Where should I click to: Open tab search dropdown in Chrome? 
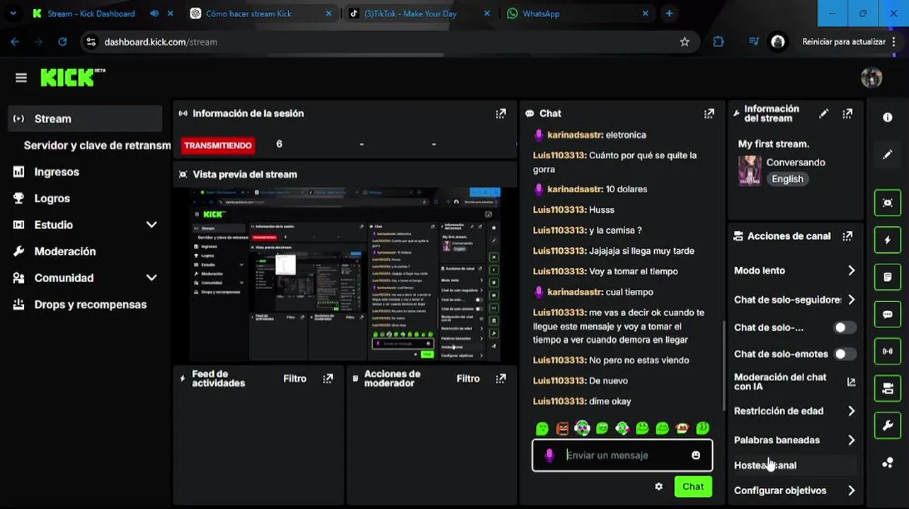tap(13, 13)
